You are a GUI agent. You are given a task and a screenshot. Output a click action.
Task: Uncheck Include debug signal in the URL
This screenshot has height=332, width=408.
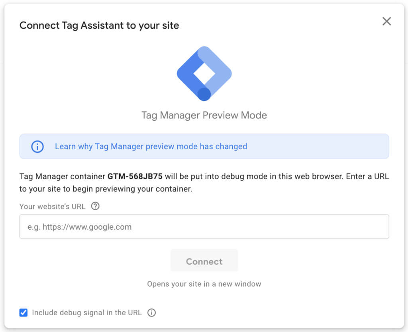point(23,312)
